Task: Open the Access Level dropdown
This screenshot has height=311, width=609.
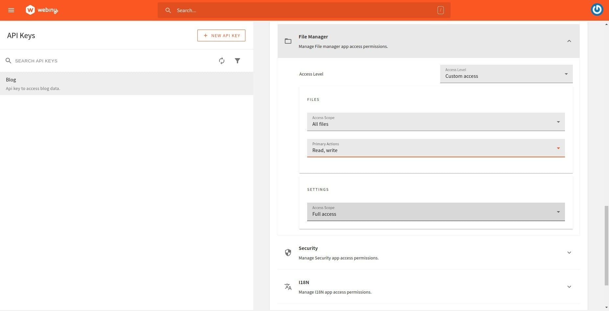Action: [506, 74]
